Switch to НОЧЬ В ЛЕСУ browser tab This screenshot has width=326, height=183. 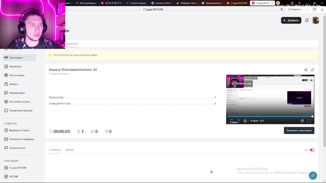tap(111, 3)
